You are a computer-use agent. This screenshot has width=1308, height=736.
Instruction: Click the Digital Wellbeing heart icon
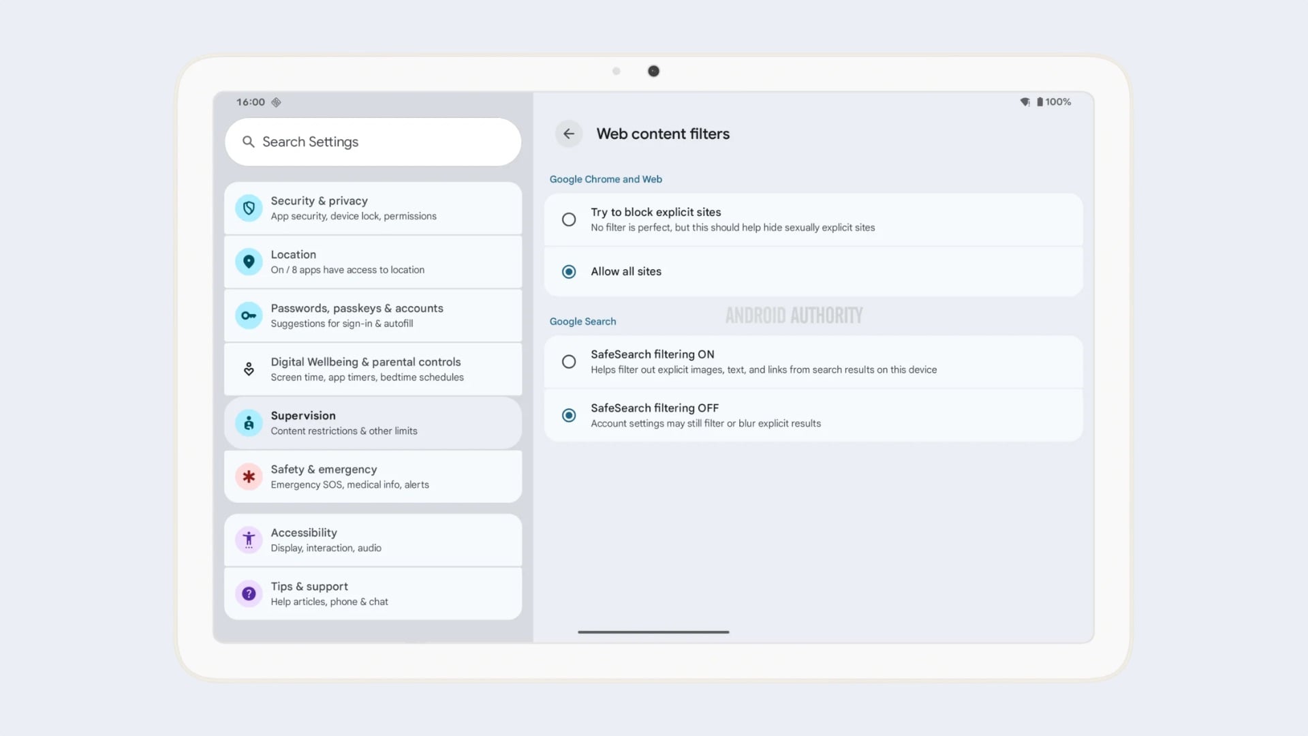[249, 369]
